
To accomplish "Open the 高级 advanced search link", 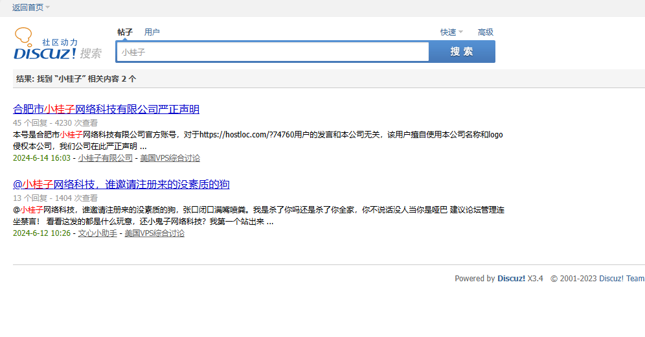I will coord(485,32).
